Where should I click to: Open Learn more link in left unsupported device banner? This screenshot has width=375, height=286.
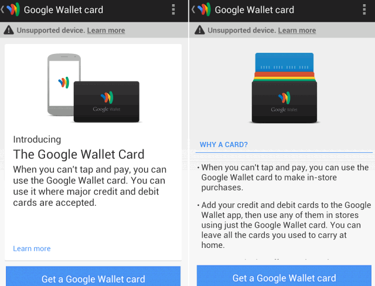[x=106, y=30]
